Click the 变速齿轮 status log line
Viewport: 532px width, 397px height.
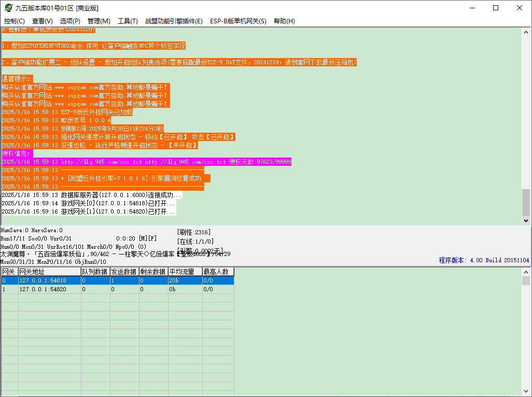point(100,145)
